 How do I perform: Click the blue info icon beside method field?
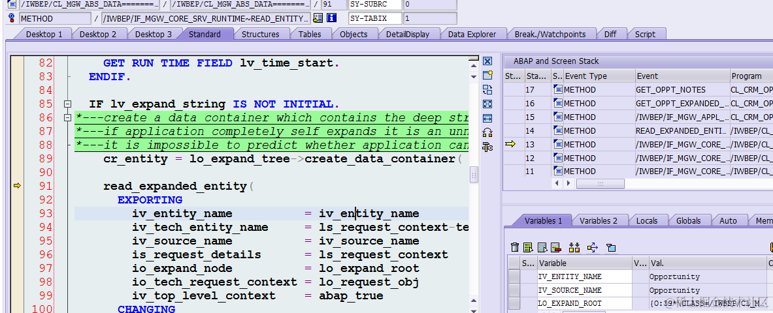pyautogui.click(x=332, y=18)
